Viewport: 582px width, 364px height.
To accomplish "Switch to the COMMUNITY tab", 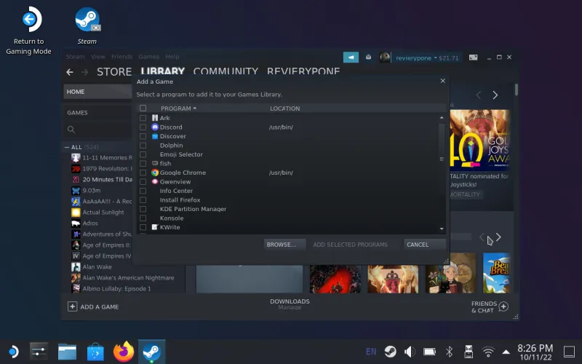I will tap(226, 72).
